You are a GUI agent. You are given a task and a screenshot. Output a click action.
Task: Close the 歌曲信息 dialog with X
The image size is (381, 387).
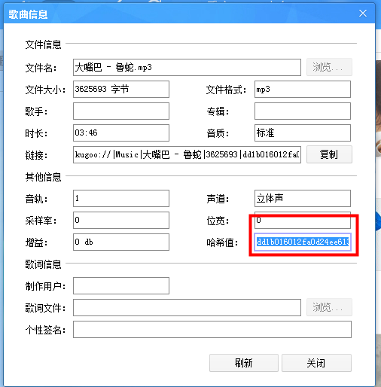click(363, 14)
